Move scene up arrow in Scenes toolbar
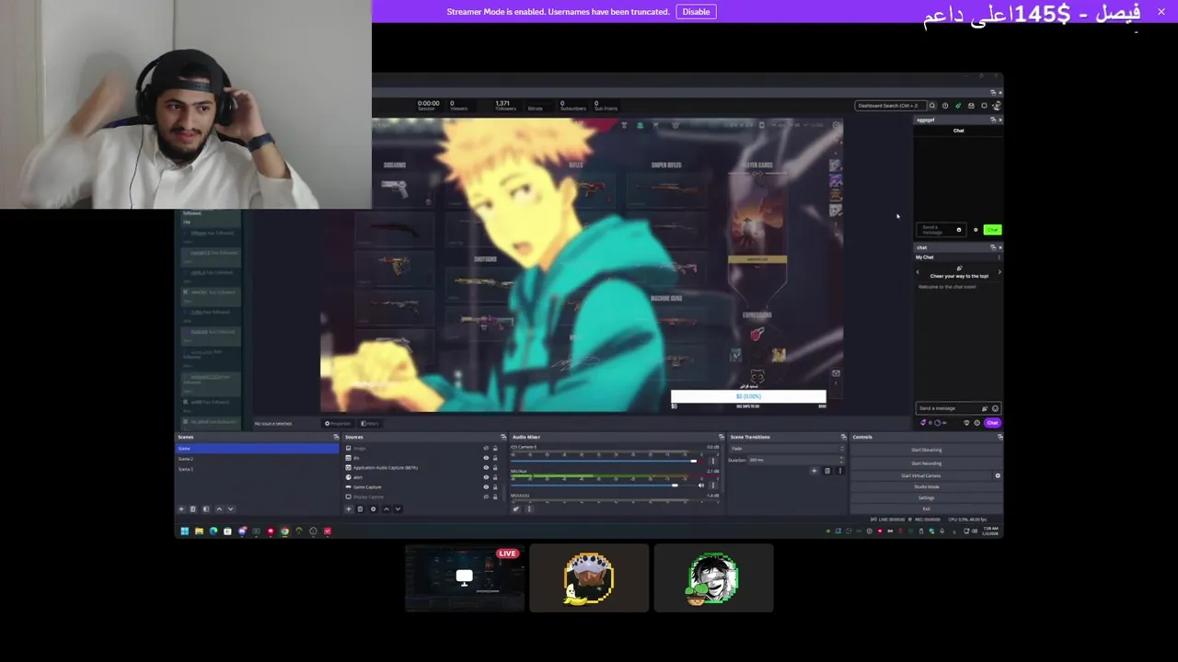Viewport: 1178px width, 662px height. pos(219,508)
